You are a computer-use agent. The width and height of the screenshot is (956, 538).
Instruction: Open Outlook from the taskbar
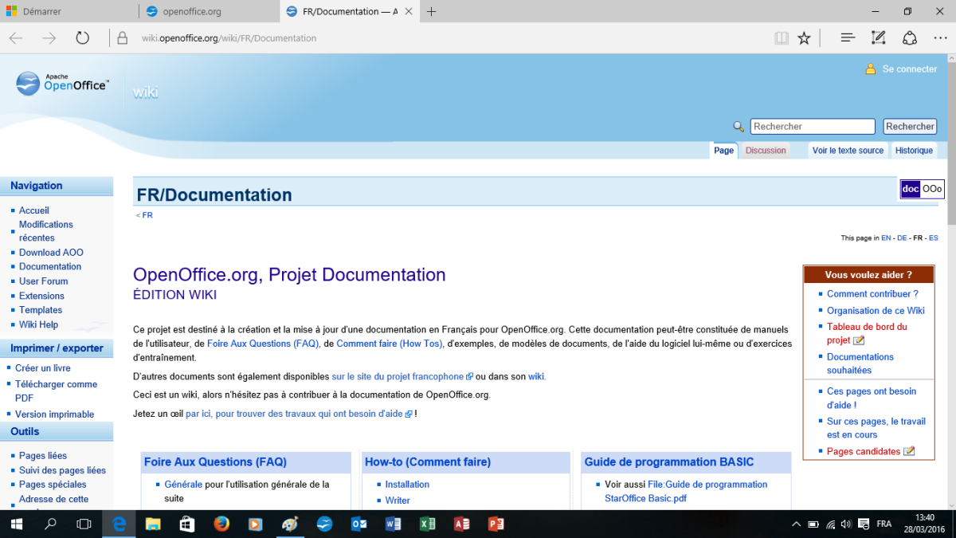click(x=358, y=524)
